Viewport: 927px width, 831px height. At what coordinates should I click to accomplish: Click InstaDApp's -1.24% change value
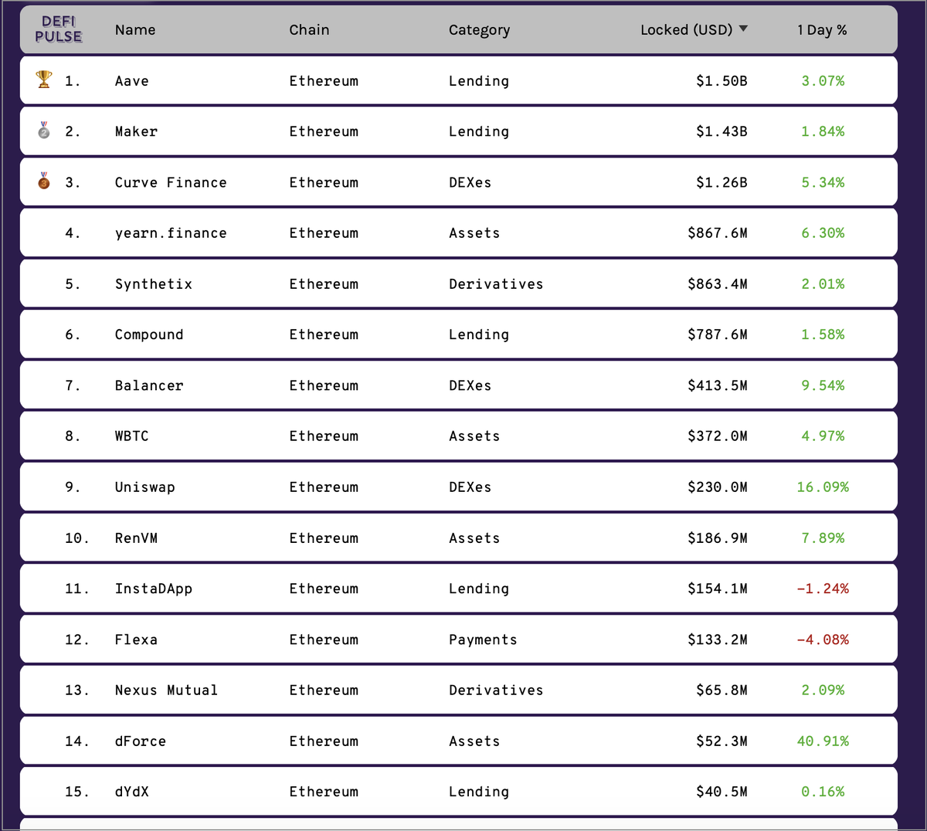pyautogui.click(x=823, y=588)
